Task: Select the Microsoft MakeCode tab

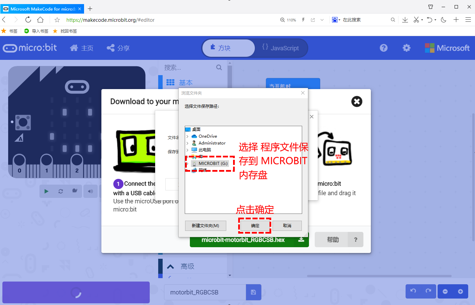Action: (42, 9)
